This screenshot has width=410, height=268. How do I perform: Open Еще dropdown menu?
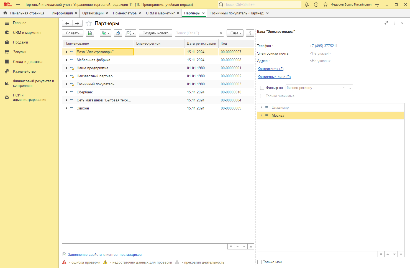[235, 33]
